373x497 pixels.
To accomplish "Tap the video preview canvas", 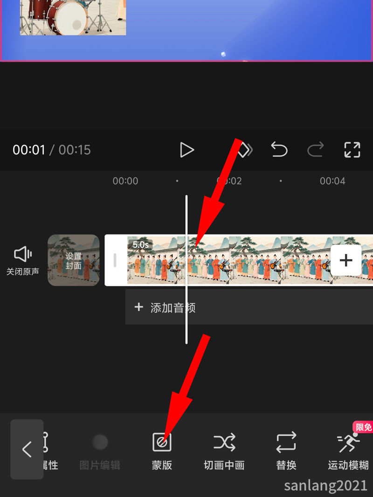I will 186,30.
